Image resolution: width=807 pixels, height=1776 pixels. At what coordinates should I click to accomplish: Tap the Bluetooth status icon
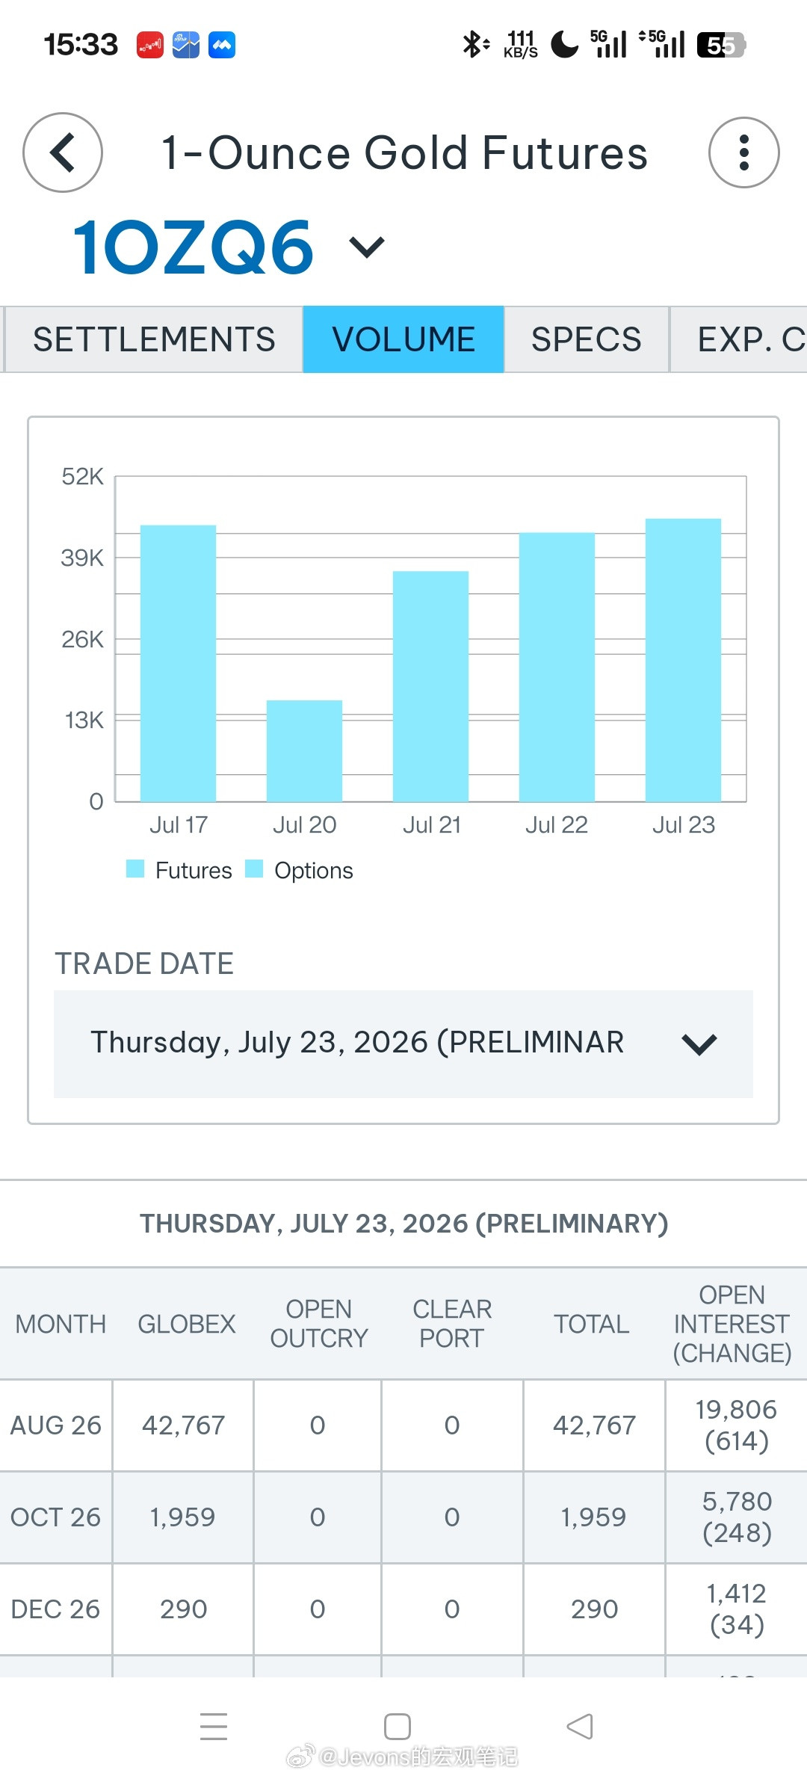475,45
